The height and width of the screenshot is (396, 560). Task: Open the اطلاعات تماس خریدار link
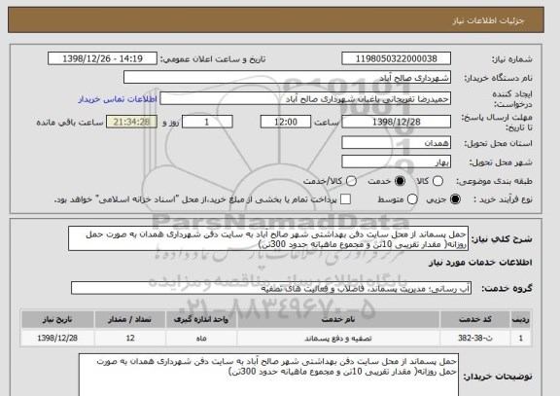(x=118, y=99)
